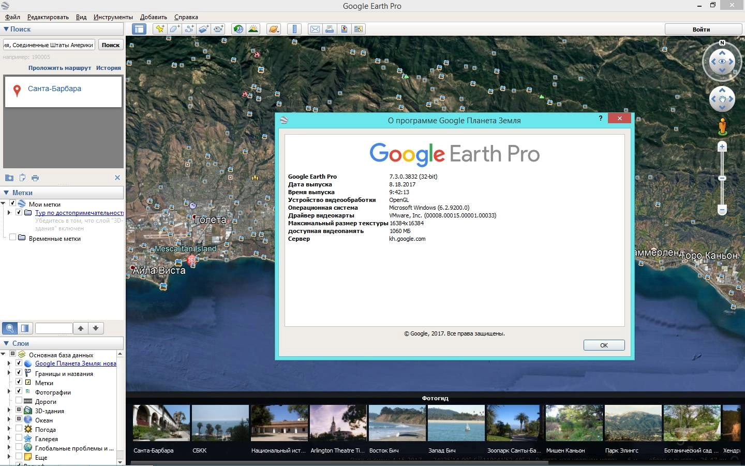
Task: Enable the Погода layer checkbox
Action: (19, 429)
